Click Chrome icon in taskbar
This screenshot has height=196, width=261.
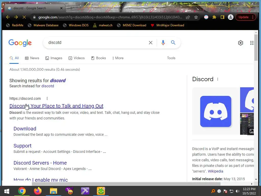[x=22, y=191]
